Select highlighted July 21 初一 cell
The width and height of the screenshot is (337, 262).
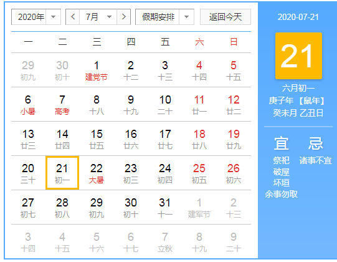click(x=62, y=173)
